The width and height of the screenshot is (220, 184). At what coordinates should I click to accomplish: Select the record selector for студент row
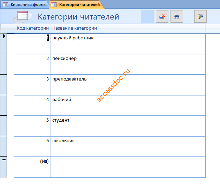(x=3, y=126)
